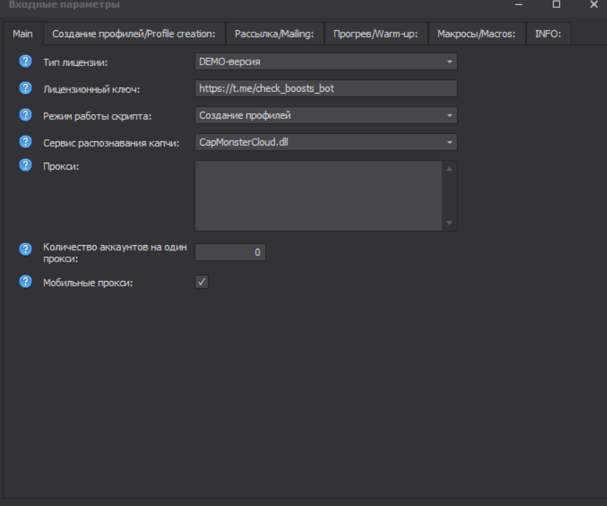Show help for Количество аккаунтов на один прокси
Screen dimensions: 607x506
26,249
